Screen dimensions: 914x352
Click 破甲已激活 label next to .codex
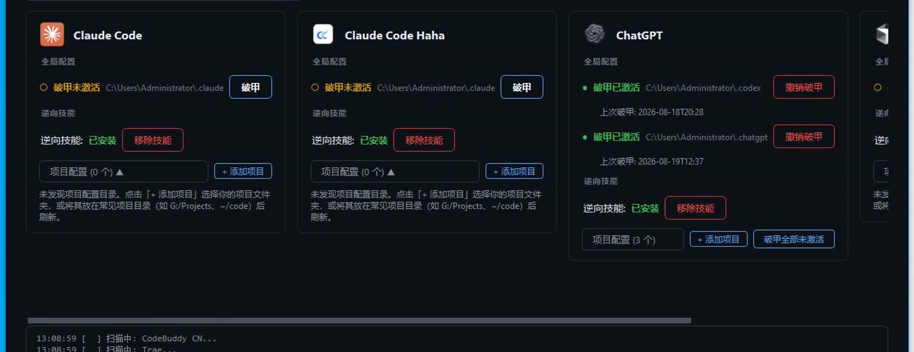click(x=616, y=87)
